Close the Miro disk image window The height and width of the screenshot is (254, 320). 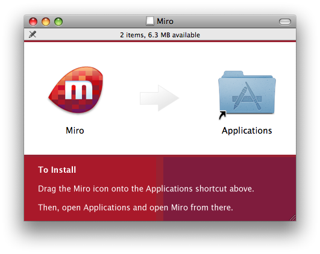click(33, 22)
